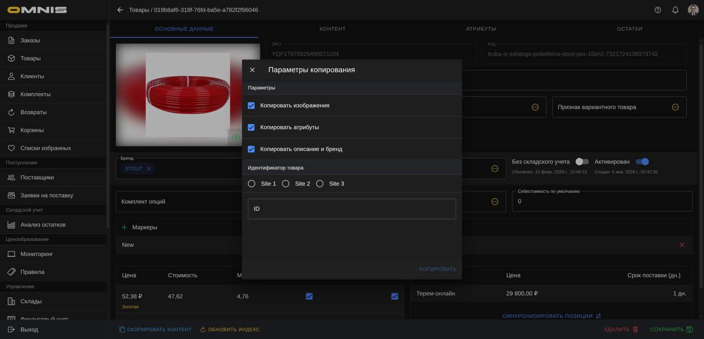Delete the New marker with red X
This screenshot has height=339, width=704.
(x=682, y=245)
